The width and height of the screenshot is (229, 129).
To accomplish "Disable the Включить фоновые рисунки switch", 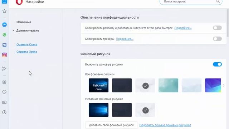I will tap(217, 64).
